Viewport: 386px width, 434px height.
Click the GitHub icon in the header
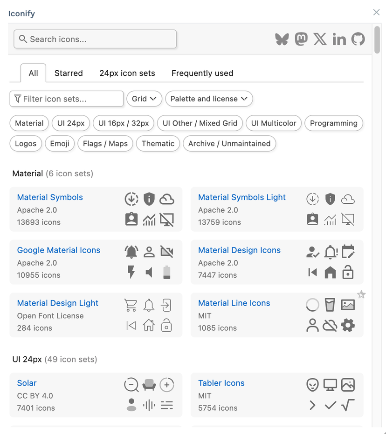(358, 39)
